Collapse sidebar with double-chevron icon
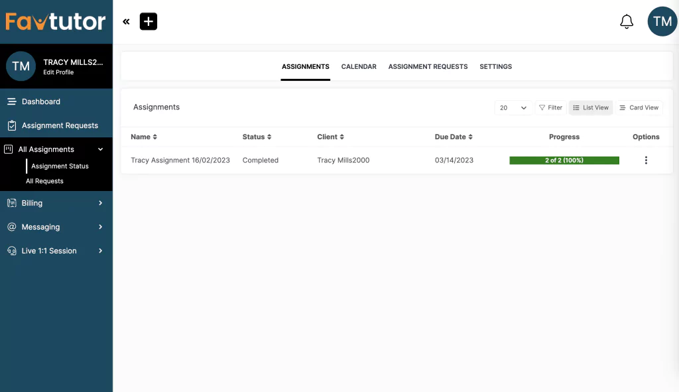Viewport: 679px width, 392px height. [126, 22]
